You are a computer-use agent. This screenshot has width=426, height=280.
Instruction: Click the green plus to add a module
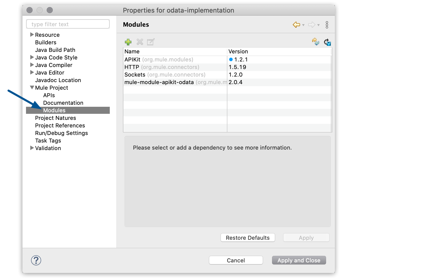(128, 42)
